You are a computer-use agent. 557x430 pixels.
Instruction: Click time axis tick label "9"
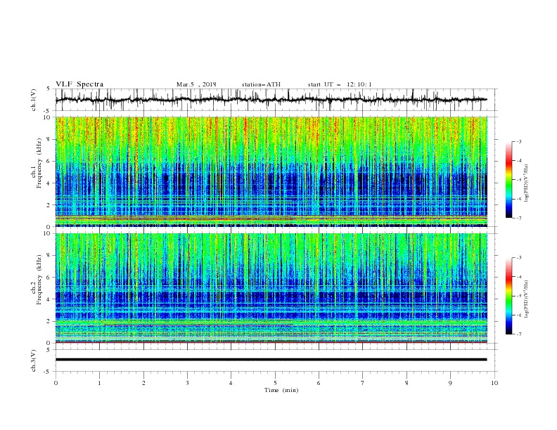[x=450, y=383]
